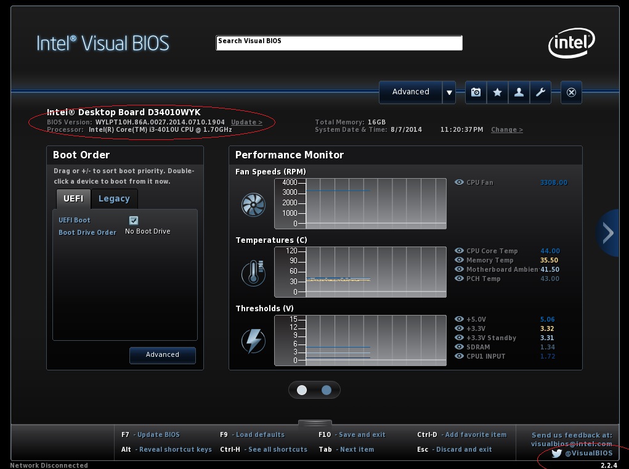Click the Boot Drive Order label
The height and width of the screenshot is (469, 629).
point(87,232)
